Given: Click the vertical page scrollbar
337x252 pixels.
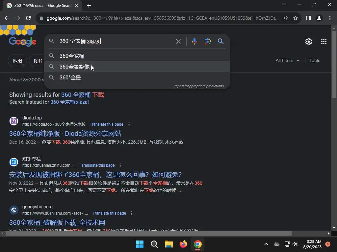Looking at the screenshot, I should (x=334, y=64).
